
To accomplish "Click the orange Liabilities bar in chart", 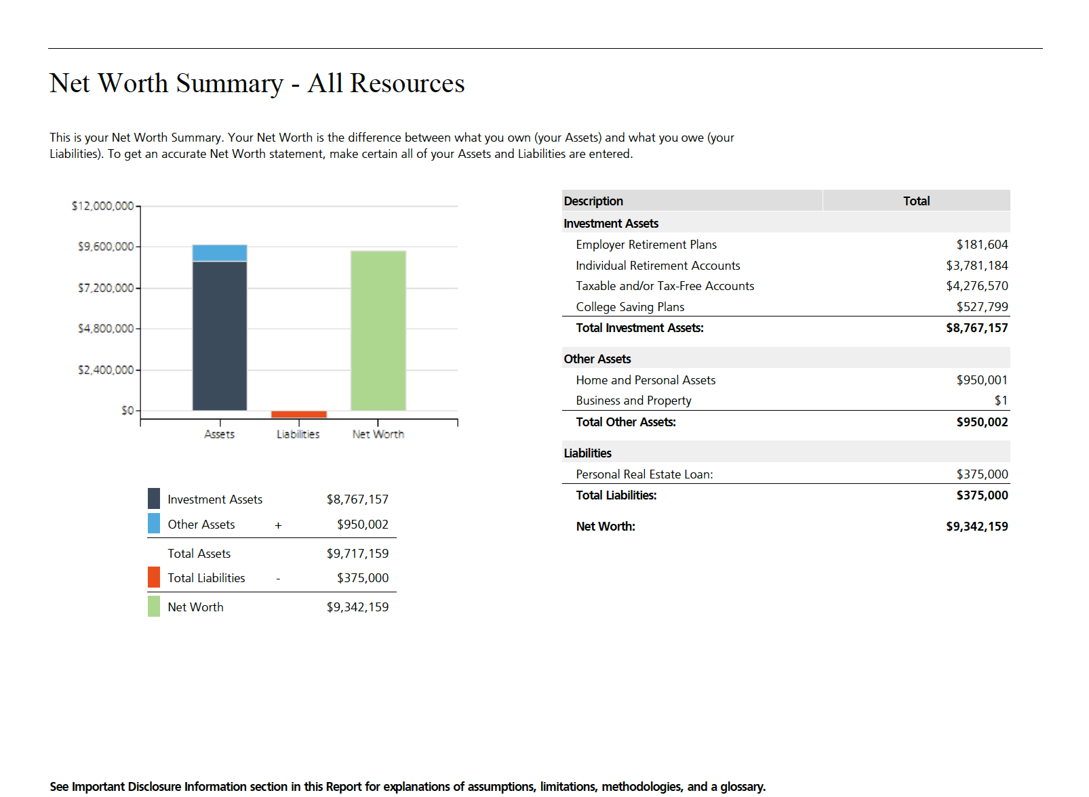I will coord(299,414).
